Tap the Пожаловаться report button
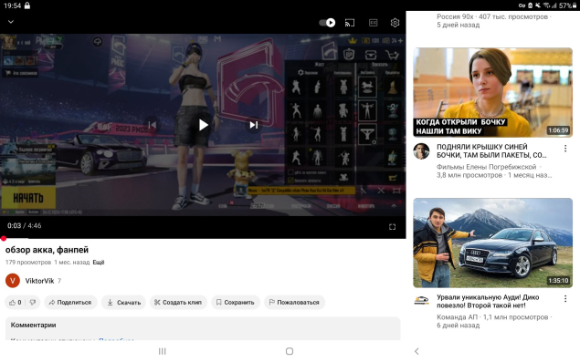This screenshot has width=580, height=362. pyautogui.click(x=294, y=302)
